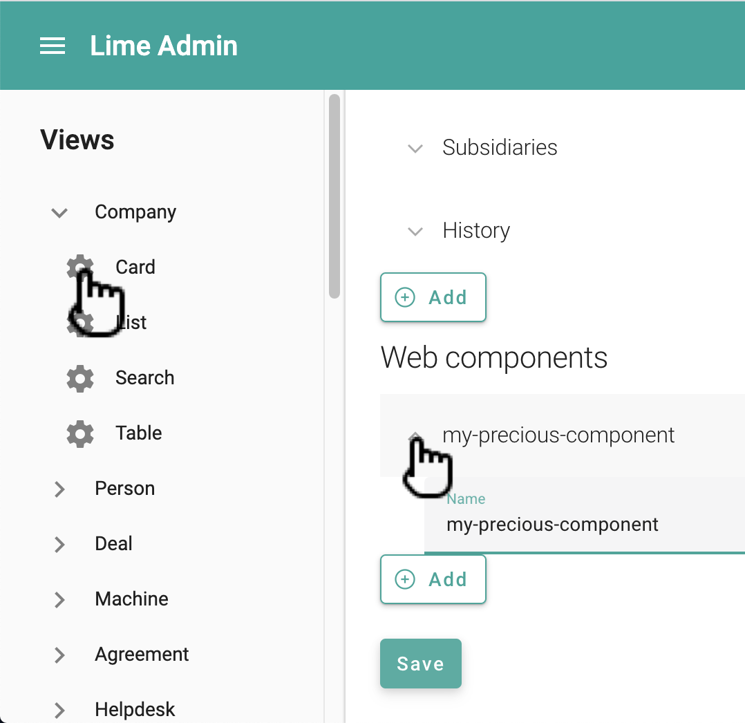Expand the Helpdesk views node
Image resolution: width=745 pixels, height=723 pixels.
[60, 710]
